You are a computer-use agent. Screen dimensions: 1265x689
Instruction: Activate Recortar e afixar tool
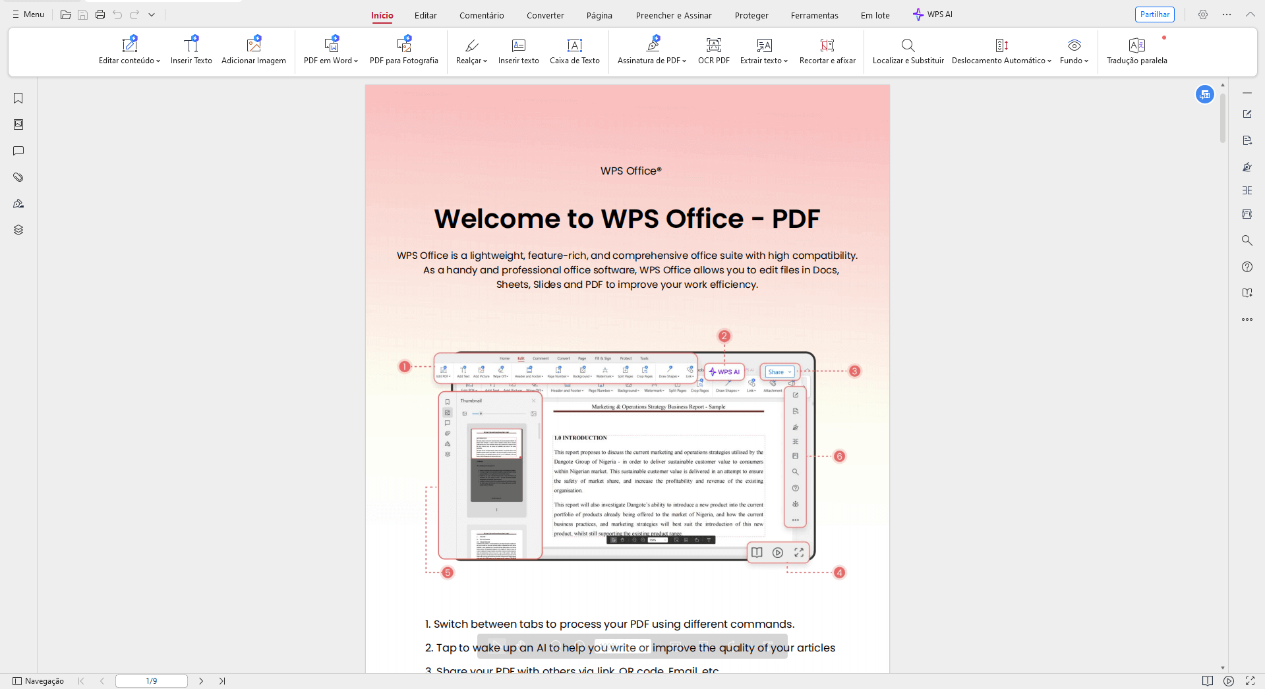point(827,51)
